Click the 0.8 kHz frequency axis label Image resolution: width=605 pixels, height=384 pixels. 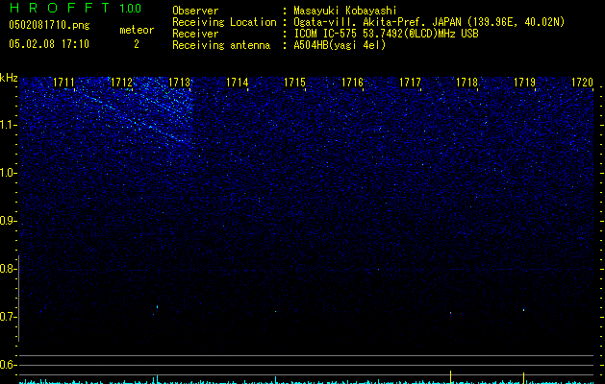coord(8,269)
